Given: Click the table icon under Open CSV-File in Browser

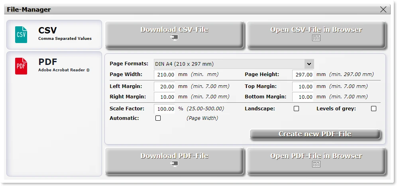Looking at the screenshot, I should (316, 38).
